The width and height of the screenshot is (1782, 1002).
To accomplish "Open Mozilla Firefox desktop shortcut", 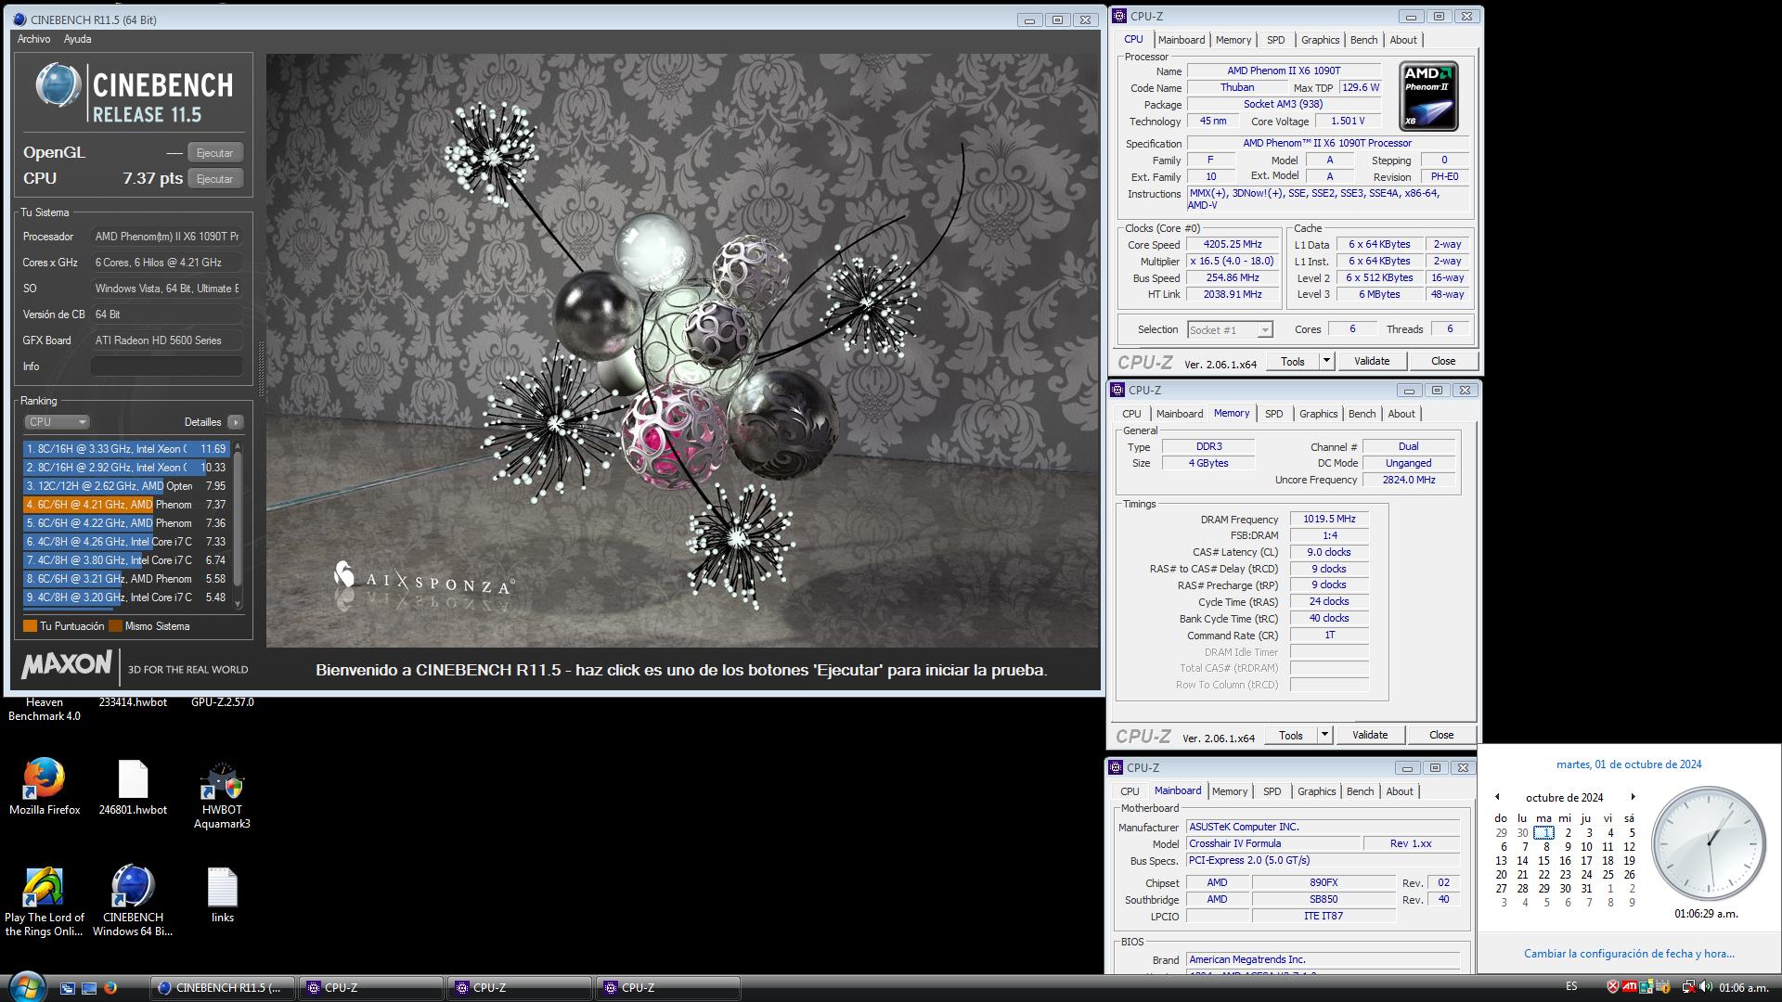I will 44,787.
